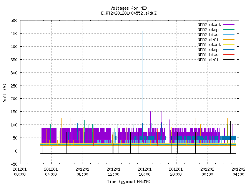Click the Time (yymmdd HH:MM) axis label

pos(129,182)
